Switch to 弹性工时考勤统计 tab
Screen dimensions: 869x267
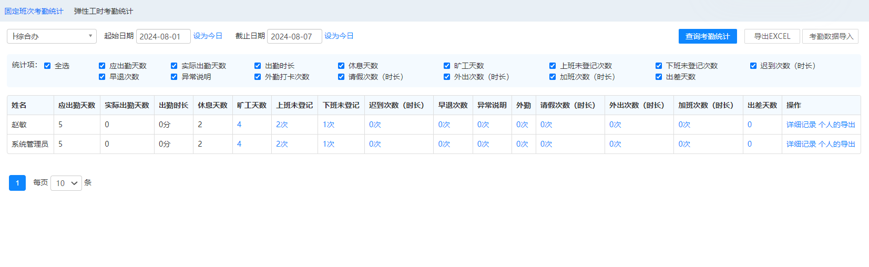click(103, 11)
